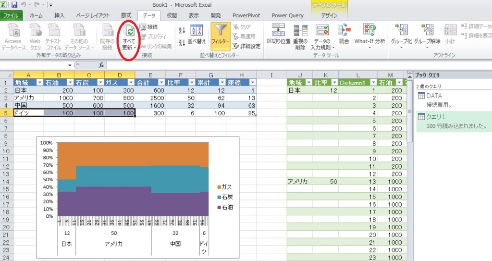Click the Redo icon in quick access toolbar
The image size is (492, 261).
(x=37, y=5)
